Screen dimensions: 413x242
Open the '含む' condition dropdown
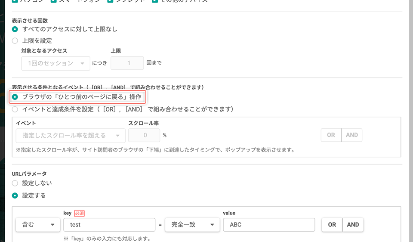point(38,225)
